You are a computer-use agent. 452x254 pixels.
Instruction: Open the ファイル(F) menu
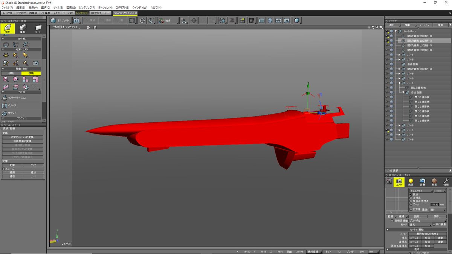(7, 8)
